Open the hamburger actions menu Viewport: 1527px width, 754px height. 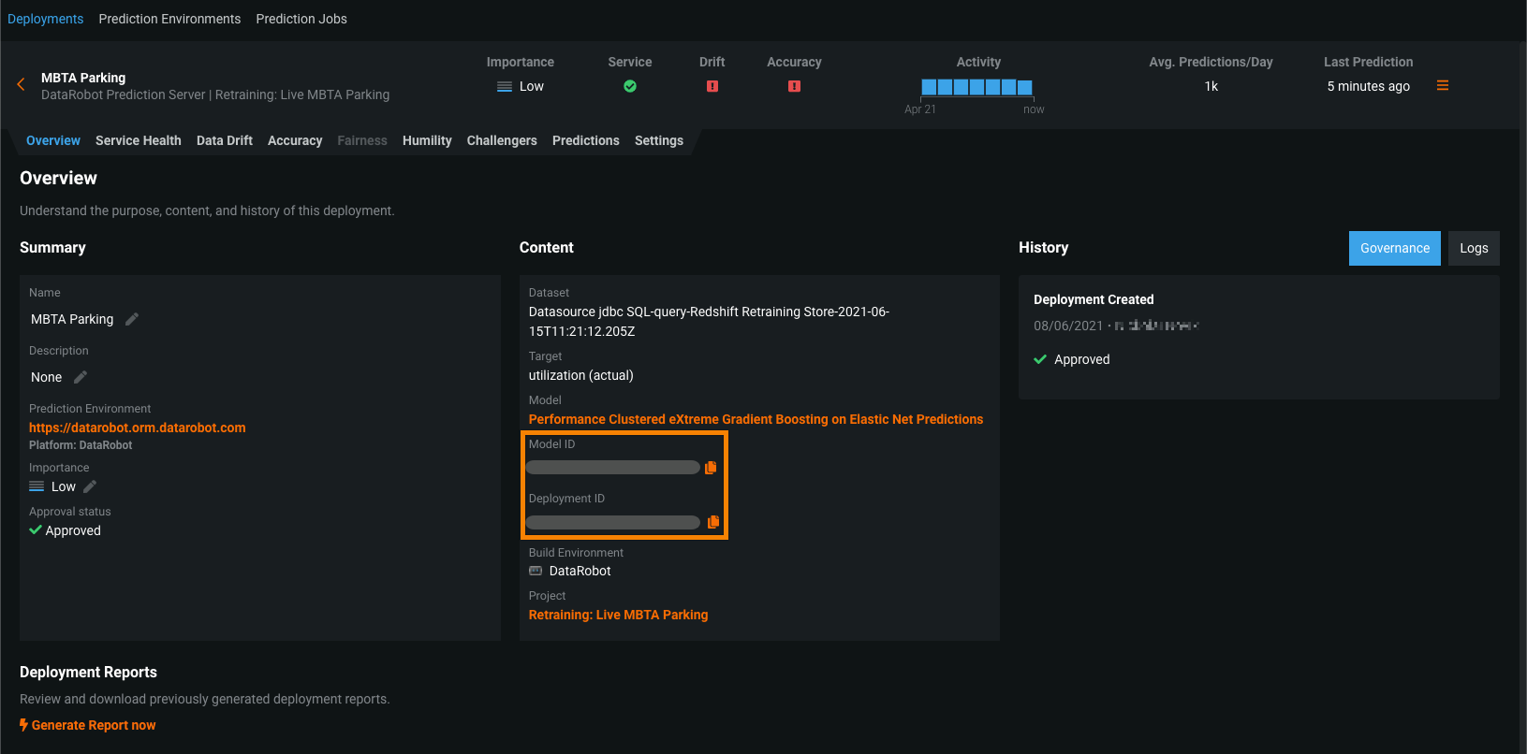(x=1442, y=86)
